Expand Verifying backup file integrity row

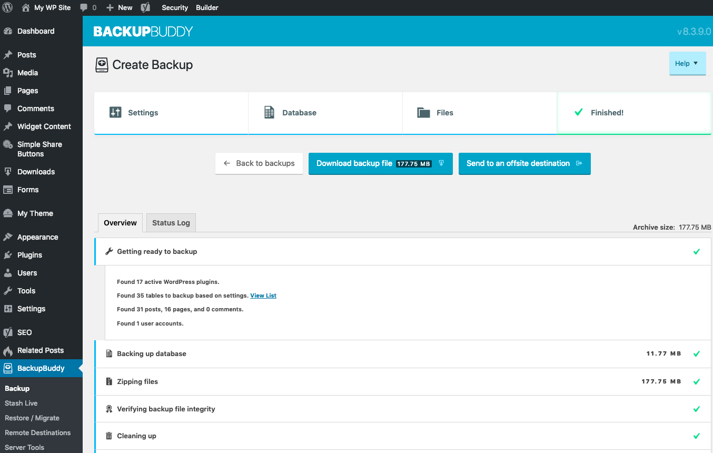(x=403, y=409)
